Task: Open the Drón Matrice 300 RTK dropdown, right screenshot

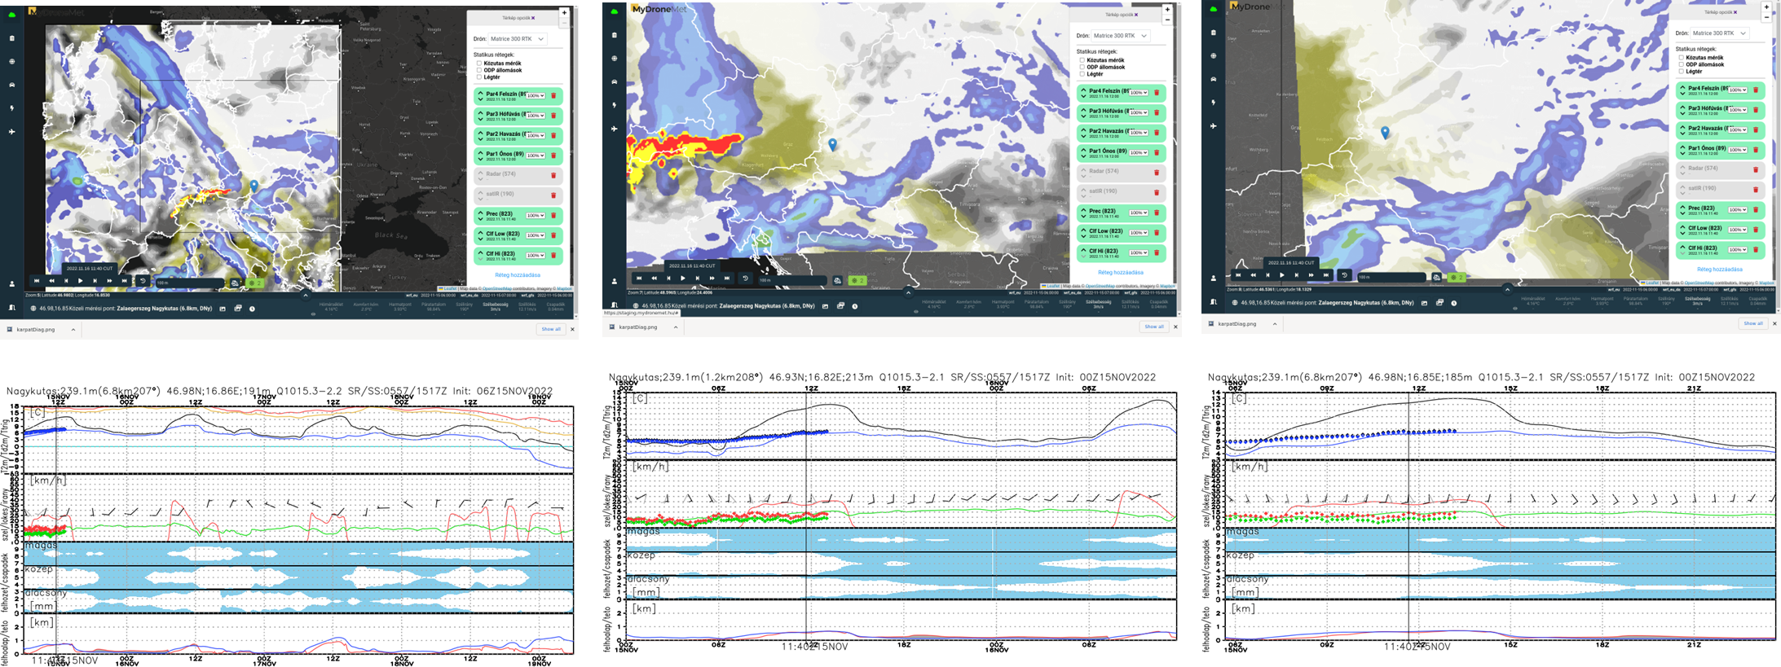Action: pyautogui.click(x=1719, y=33)
